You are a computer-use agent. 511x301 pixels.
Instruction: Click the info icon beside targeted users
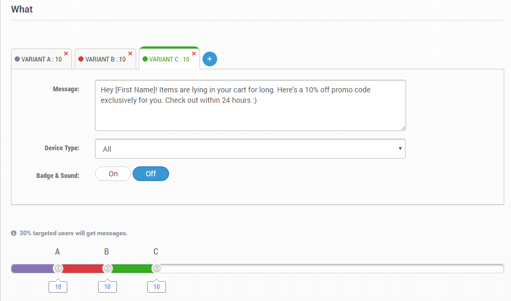pyautogui.click(x=14, y=233)
